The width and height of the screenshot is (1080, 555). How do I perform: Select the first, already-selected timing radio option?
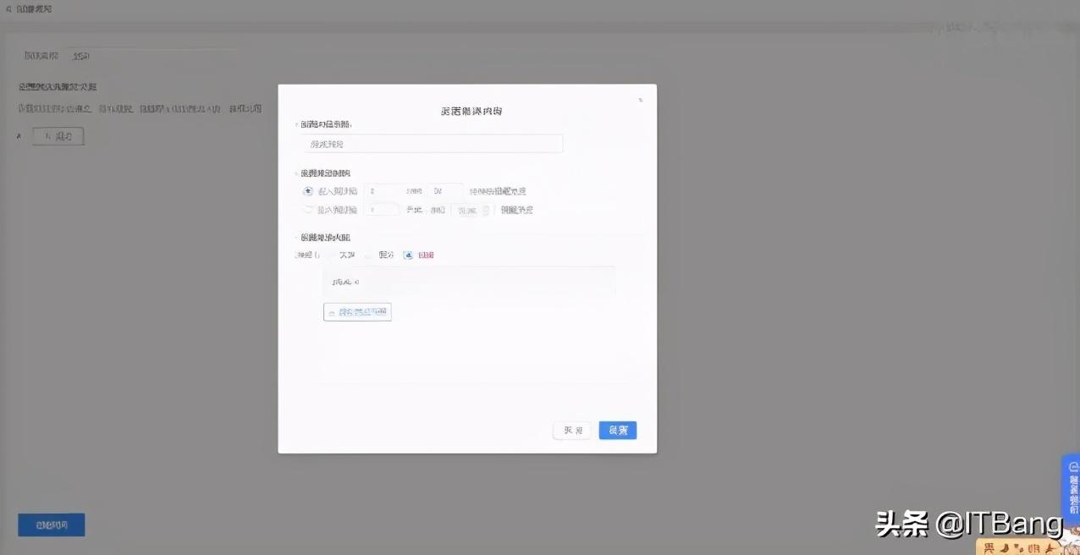pyautogui.click(x=308, y=191)
